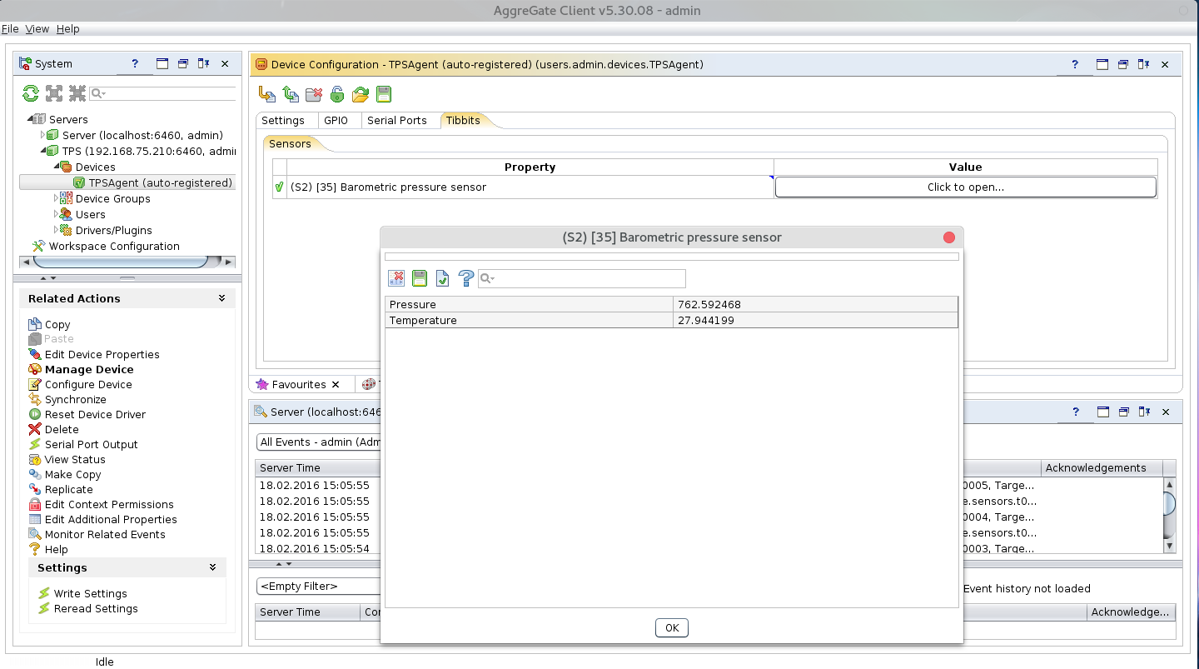Expand the Drivers/Plugins node
Screen dimensions: 1199x669
click(x=57, y=230)
